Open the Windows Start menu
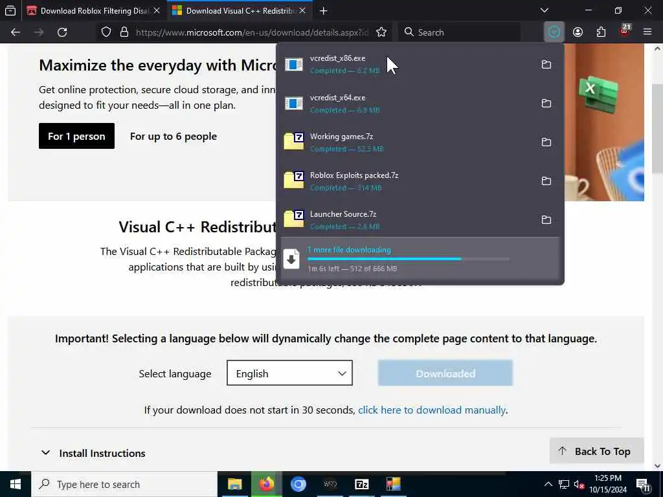Screen dimensions: 663x497 [16, 484]
